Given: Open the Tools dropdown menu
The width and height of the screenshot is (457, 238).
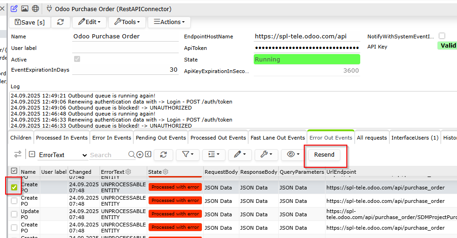Looking at the screenshot, I should point(127,22).
